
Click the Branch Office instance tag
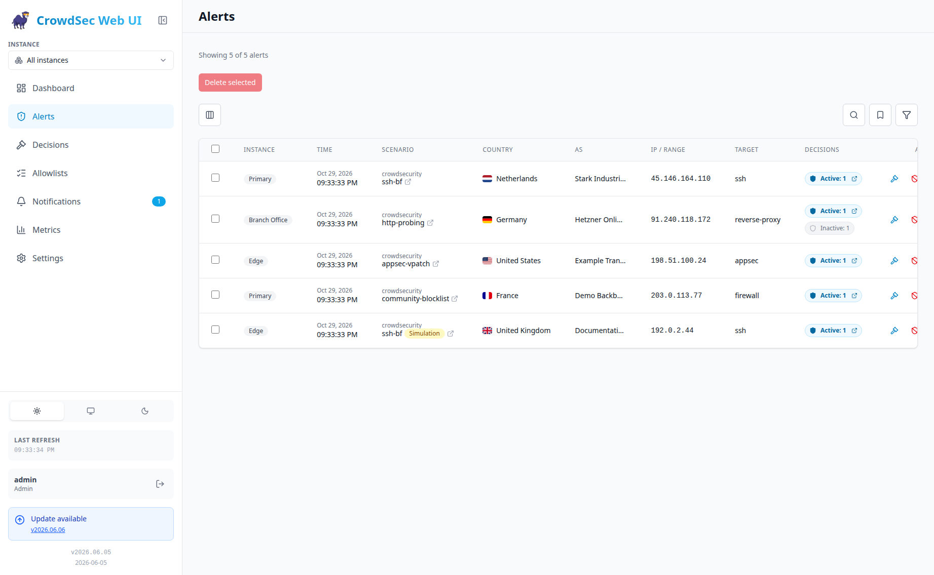click(268, 220)
